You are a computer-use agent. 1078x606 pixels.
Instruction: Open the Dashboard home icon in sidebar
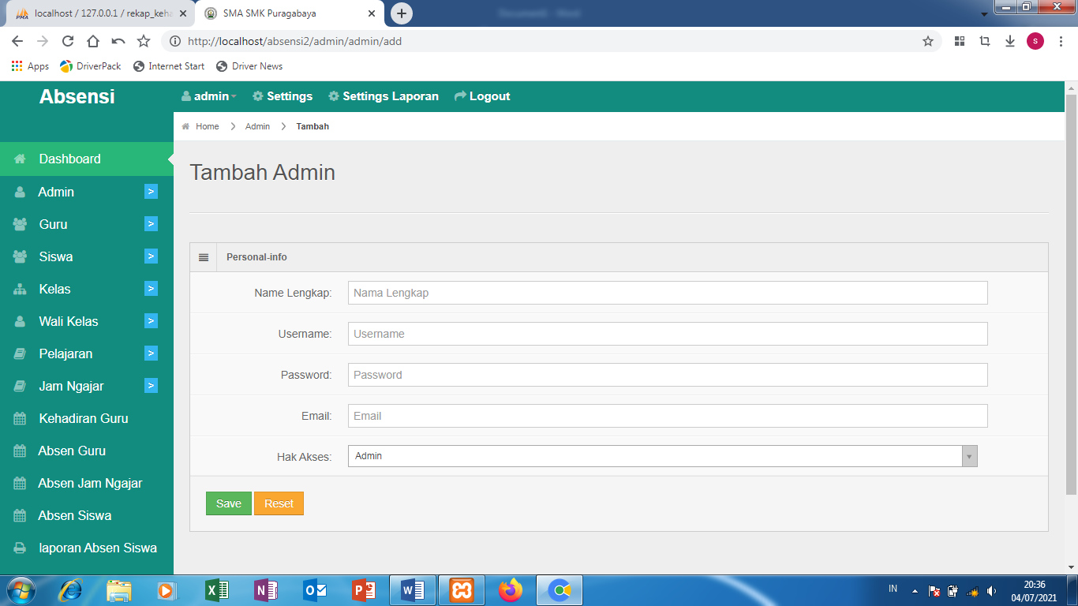(21, 159)
